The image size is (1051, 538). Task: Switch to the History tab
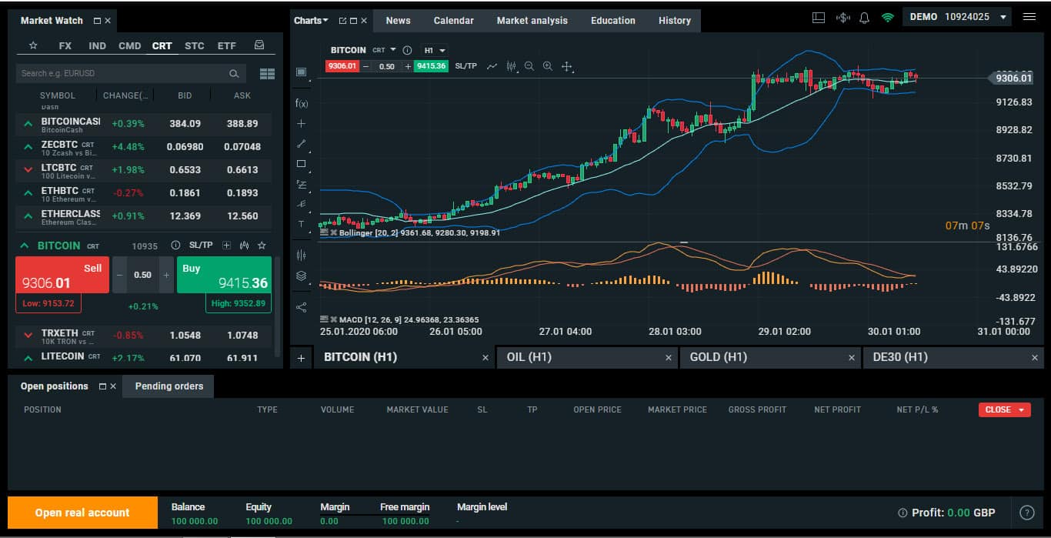tap(675, 21)
